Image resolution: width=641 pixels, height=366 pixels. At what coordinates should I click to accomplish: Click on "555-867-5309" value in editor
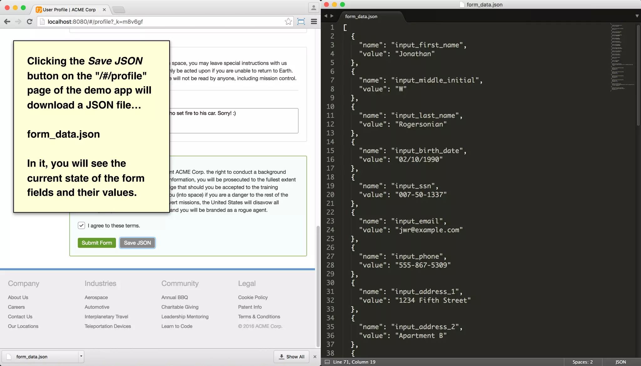[x=423, y=265]
